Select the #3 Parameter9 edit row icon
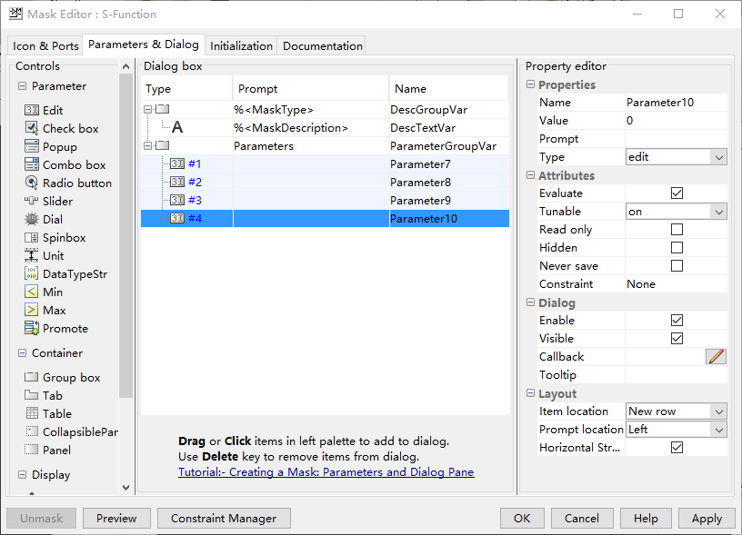Viewport: 742px width, 535px height. click(177, 200)
